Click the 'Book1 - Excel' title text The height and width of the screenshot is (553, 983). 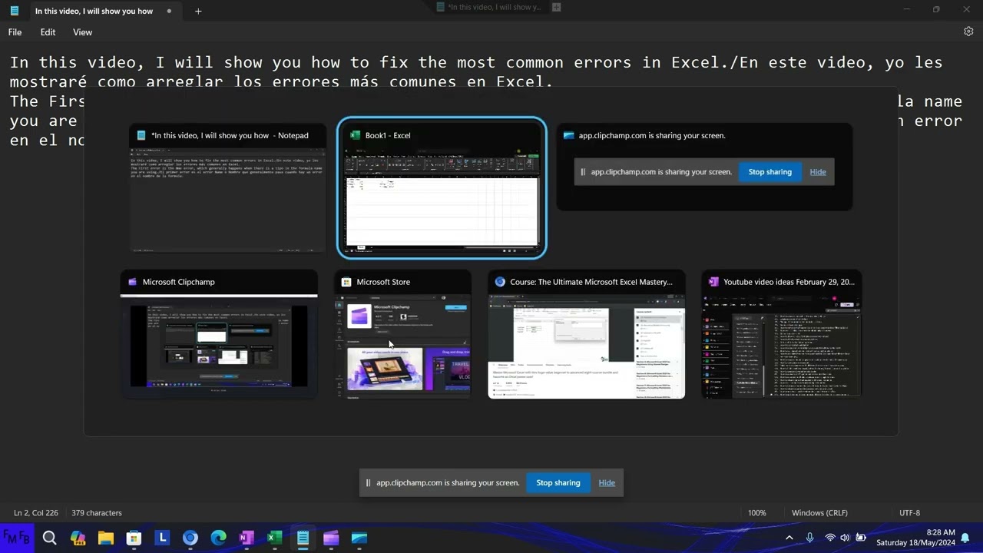[388, 135]
